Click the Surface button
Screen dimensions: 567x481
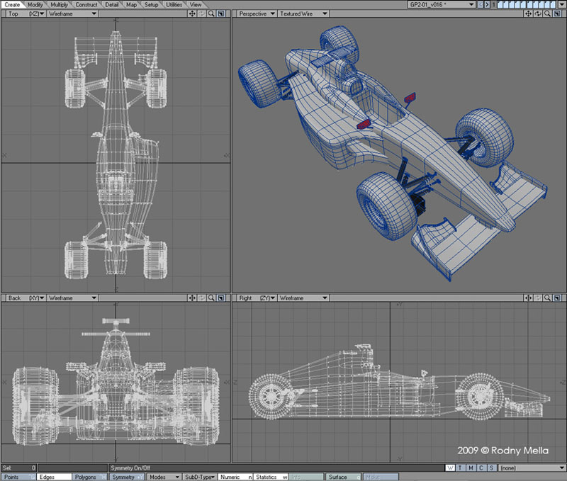(339, 477)
